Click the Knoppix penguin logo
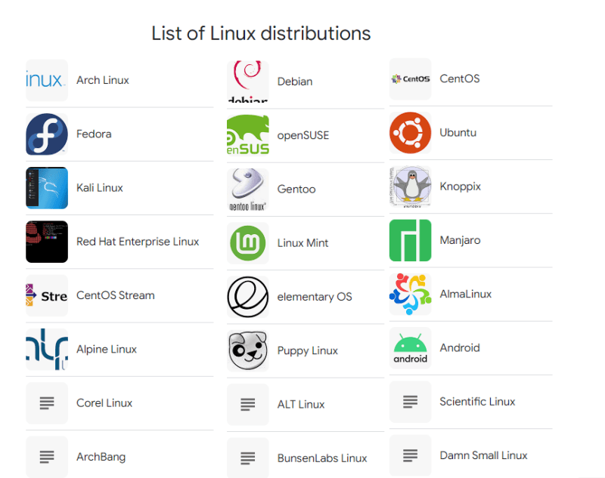 [410, 187]
